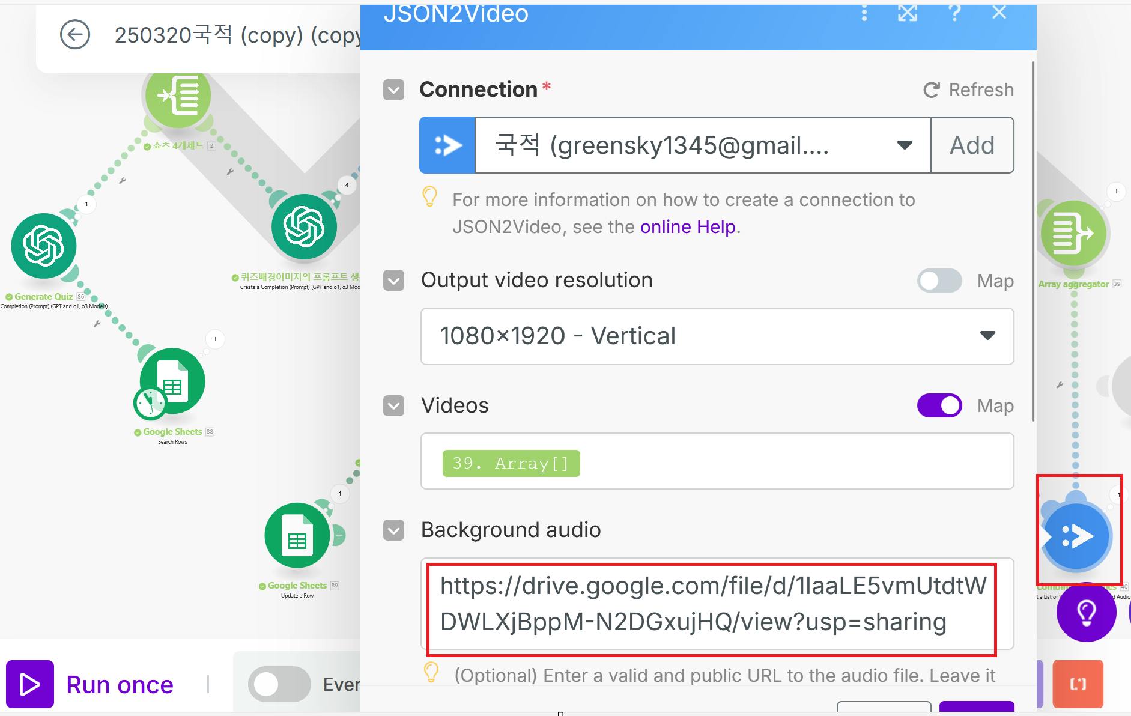Open the Array aggregator module
This screenshot has width=1131, height=716.
[1073, 233]
